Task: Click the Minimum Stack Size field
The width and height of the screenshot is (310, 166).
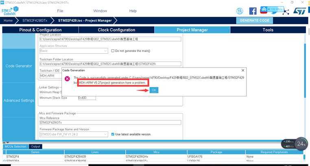Action: 87,98
